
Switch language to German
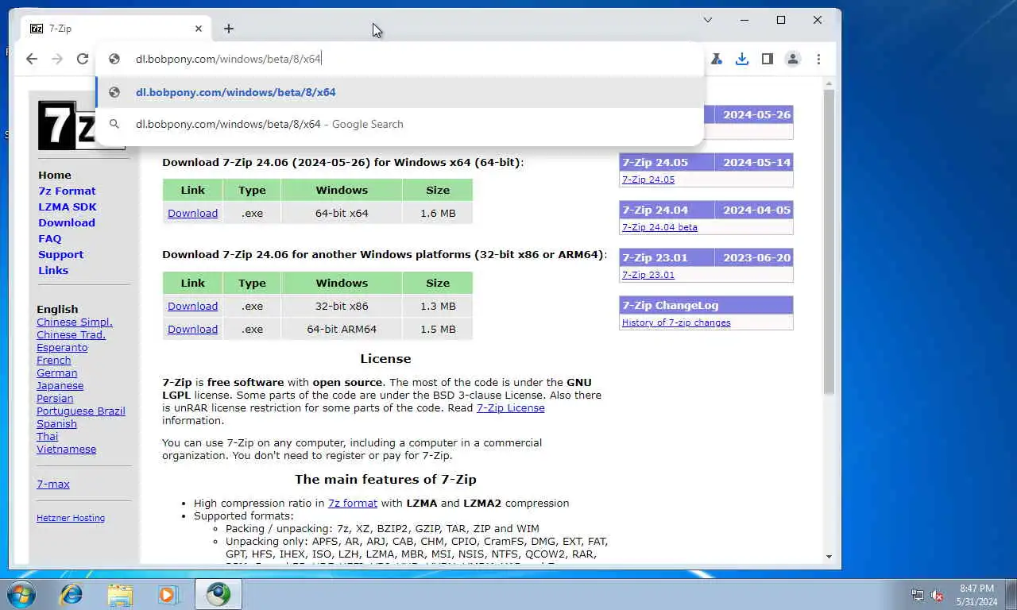(57, 373)
